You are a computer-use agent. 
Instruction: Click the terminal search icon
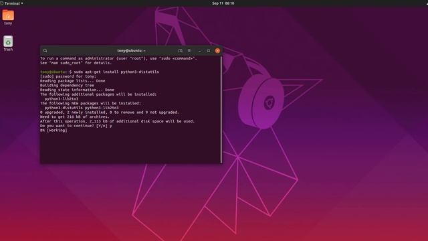[45, 51]
